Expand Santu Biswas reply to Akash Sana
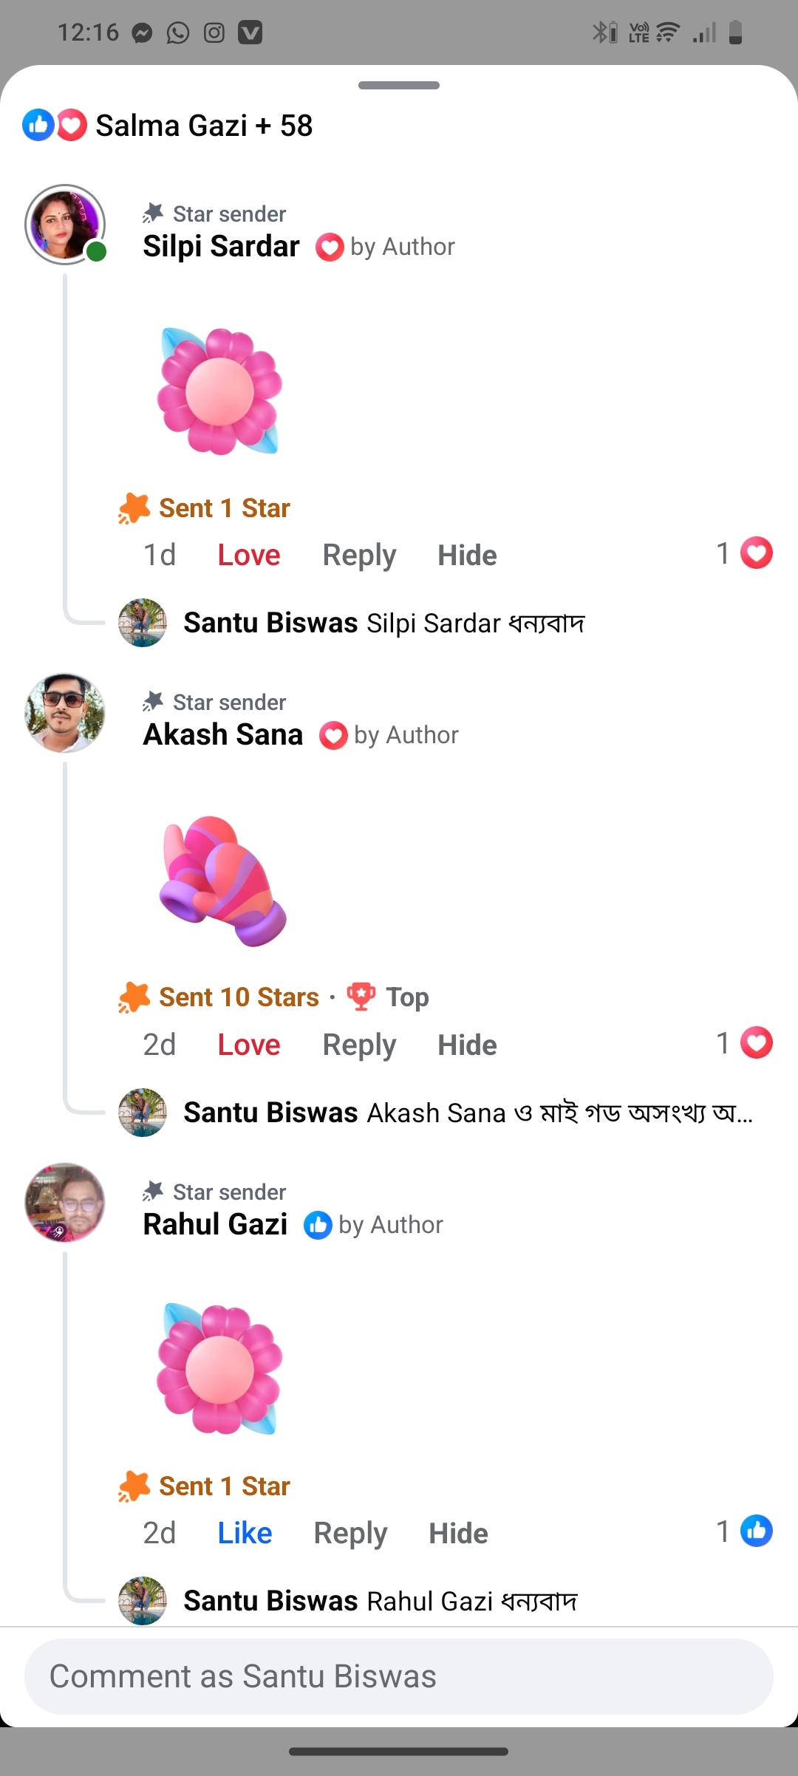 [x=467, y=1113]
